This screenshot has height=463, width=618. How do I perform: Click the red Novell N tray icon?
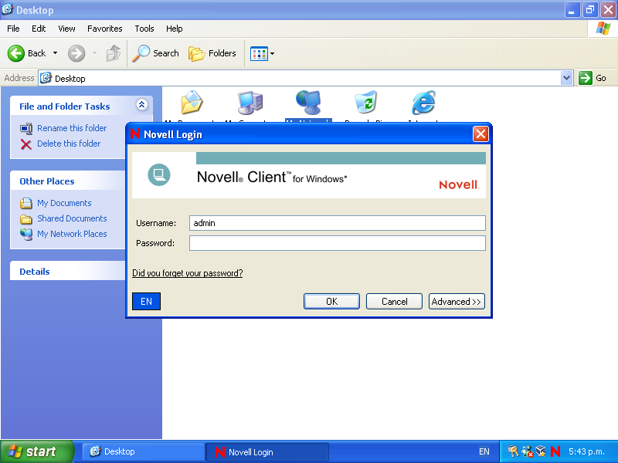pos(555,451)
